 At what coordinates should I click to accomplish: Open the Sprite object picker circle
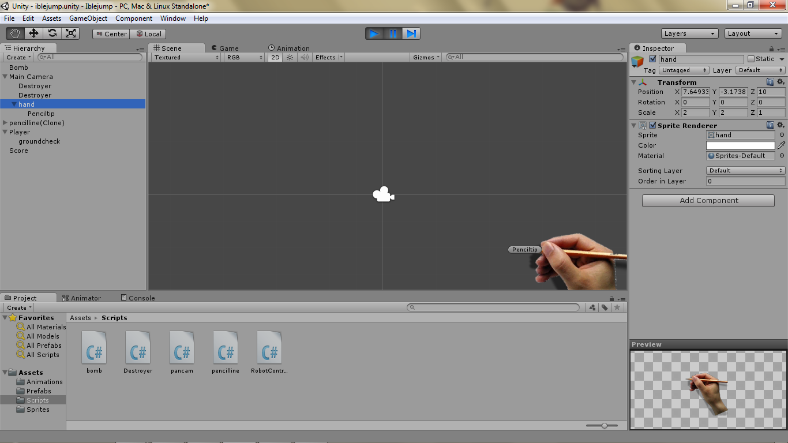click(x=782, y=135)
